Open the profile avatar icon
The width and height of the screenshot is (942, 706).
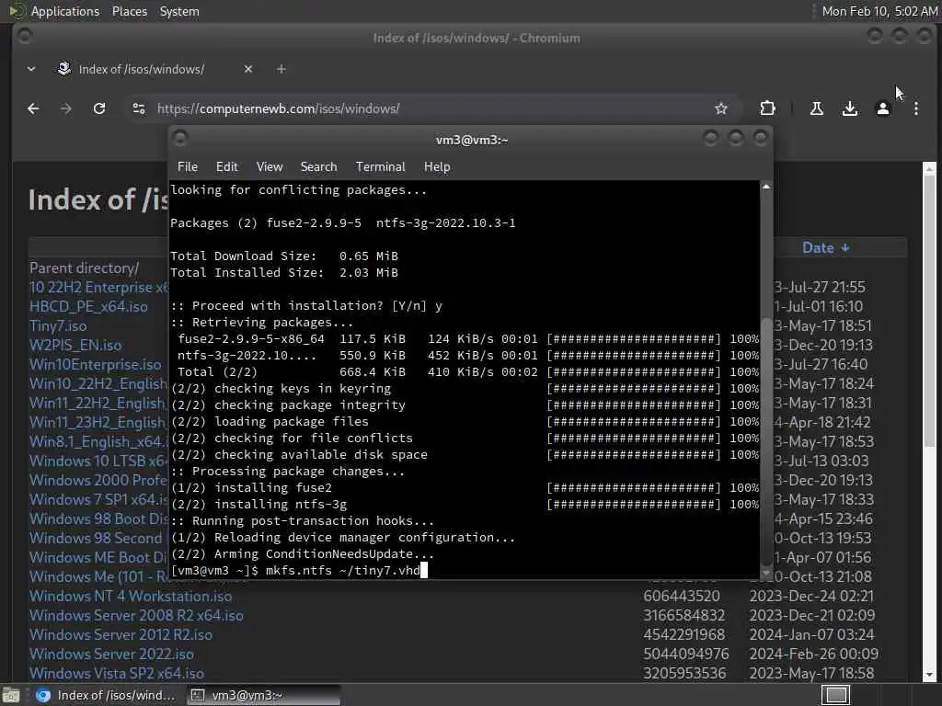pyautogui.click(x=882, y=108)
